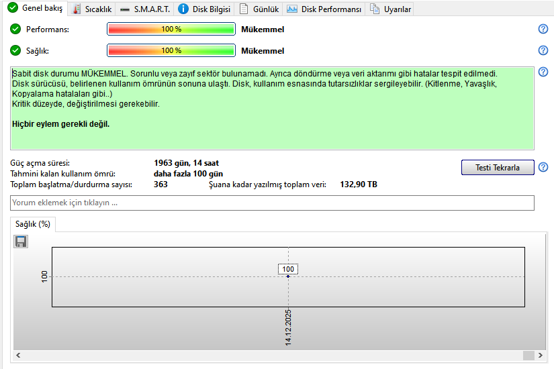Click the help icon beside Sağlık bar
The image size is (554, 369).
[543, 50]
